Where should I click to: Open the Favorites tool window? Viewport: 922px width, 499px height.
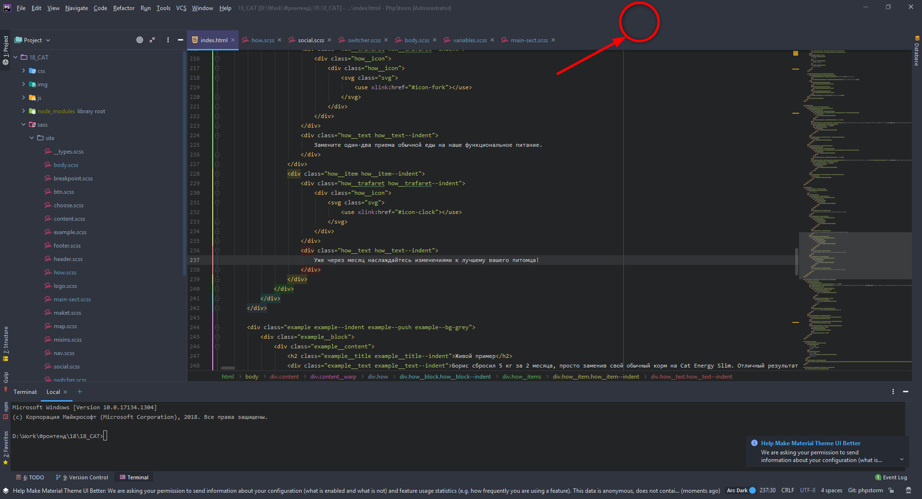click(x=6, y=448)
